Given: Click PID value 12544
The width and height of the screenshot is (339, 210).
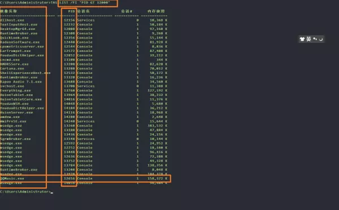Looking at the screenshot, I should tap(69, 46).
